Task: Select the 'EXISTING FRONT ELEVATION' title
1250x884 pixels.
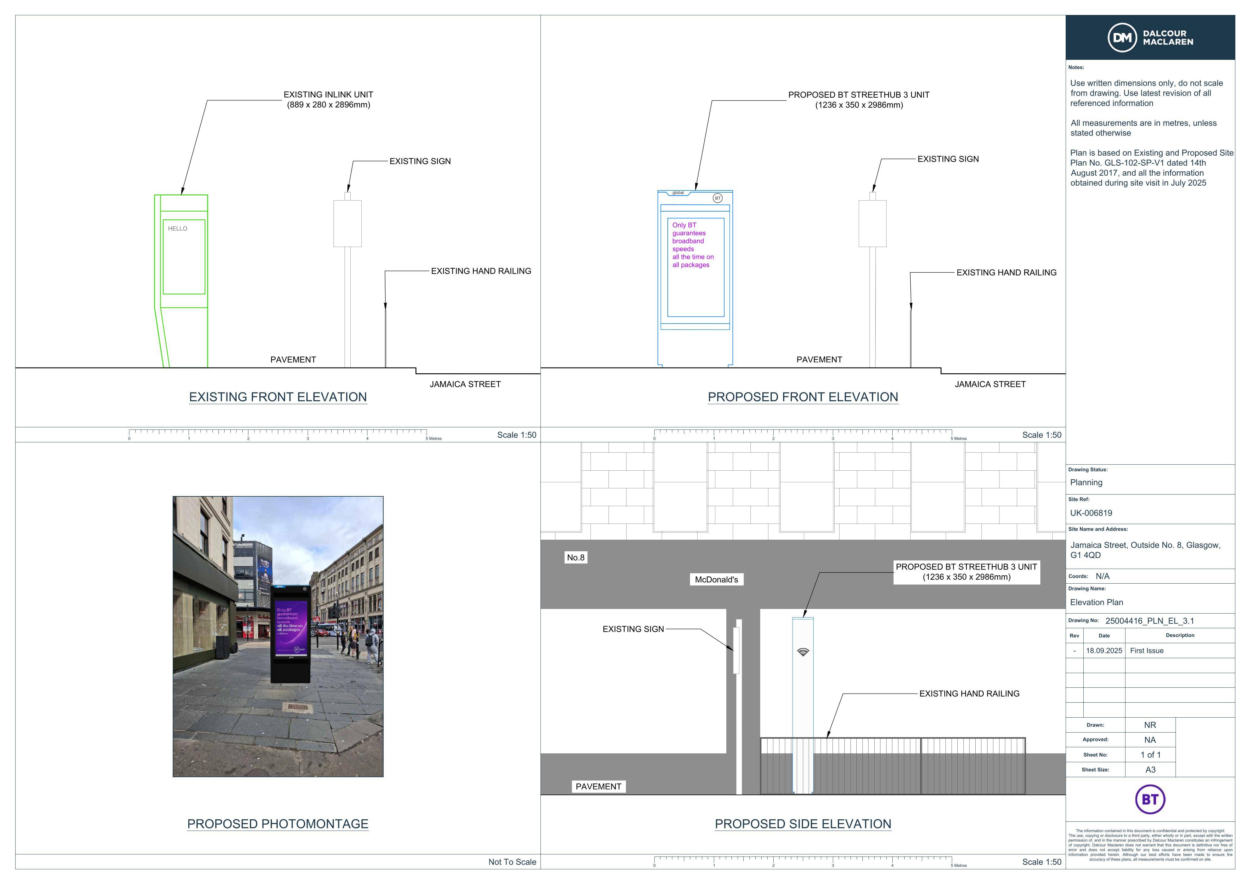Action: (278, 397)
